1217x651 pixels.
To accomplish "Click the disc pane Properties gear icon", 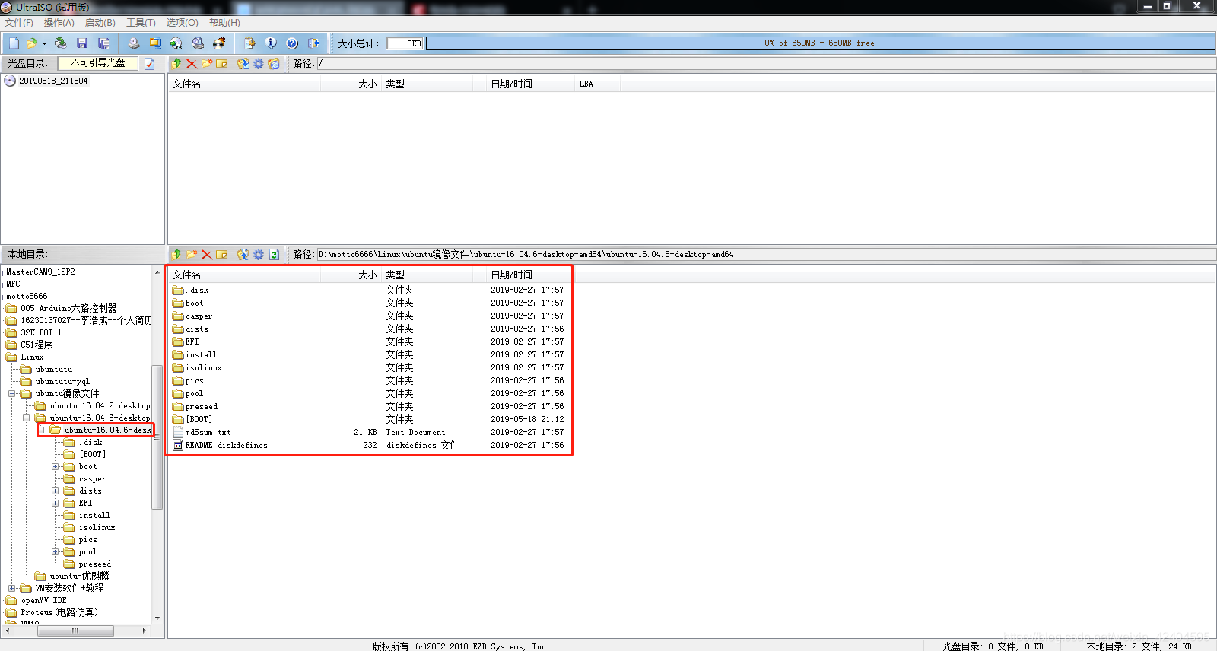I will [259, 64].
